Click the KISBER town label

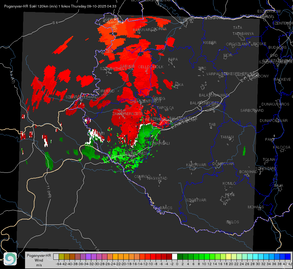[210, 42]
